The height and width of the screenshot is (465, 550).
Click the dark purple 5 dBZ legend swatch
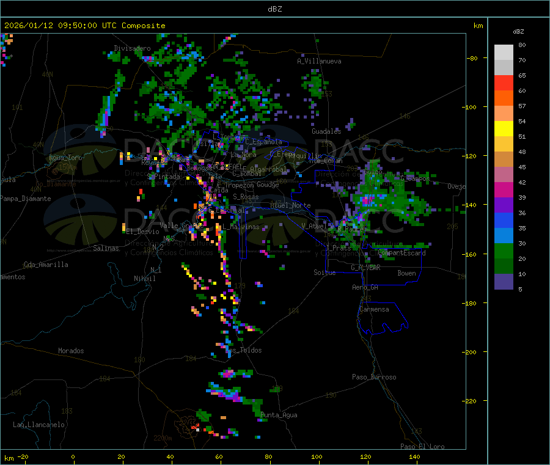(504, 282)
